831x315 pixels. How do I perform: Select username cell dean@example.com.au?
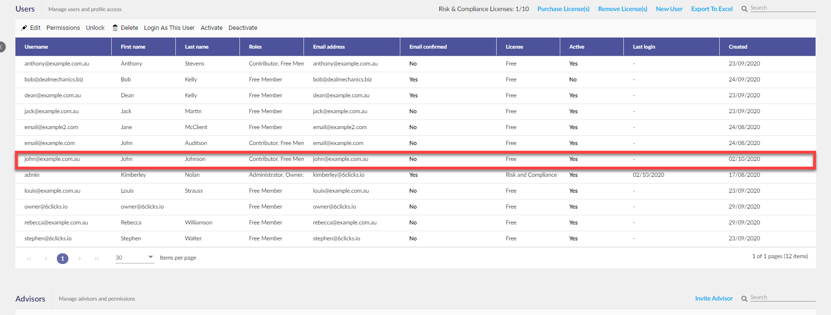(53, 95)
